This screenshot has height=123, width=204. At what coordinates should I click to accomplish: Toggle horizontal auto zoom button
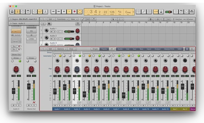pos(169,19)
